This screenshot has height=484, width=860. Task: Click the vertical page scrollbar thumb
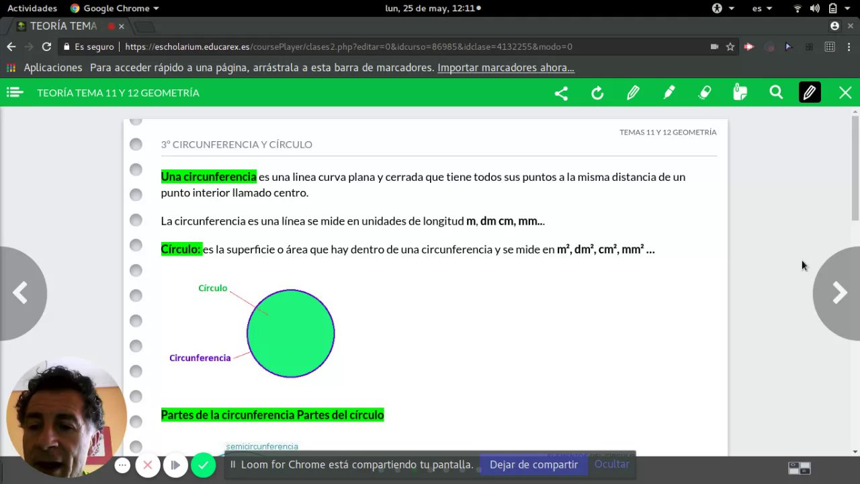coord(855,168)
